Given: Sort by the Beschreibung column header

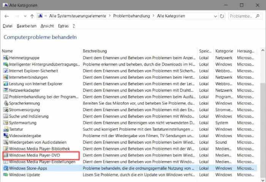Looking at the screenshot, I should tap(95, 51).
